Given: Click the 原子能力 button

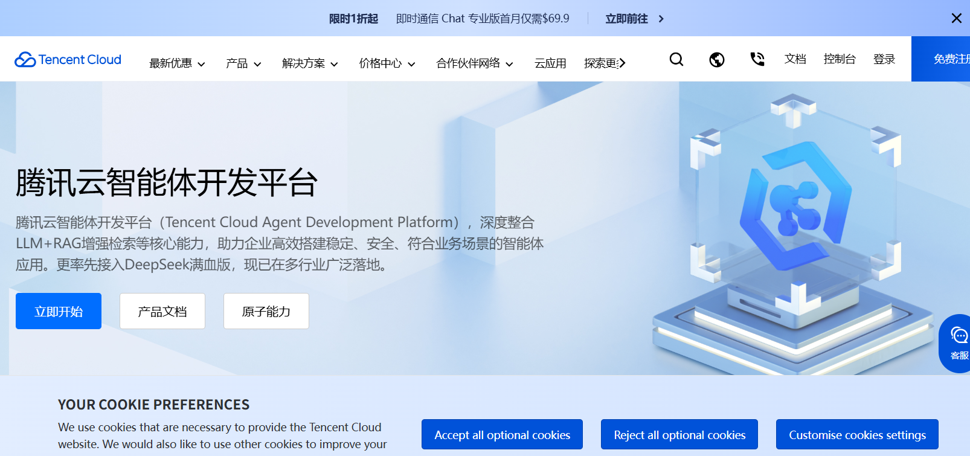Looking at the screenshot, I should pyautogui.click(x=266, y=311).
